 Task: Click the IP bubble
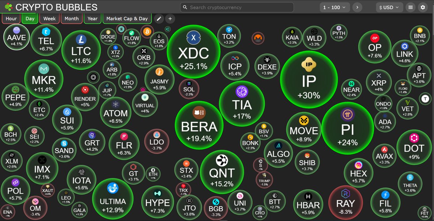(x=309, y=80)
